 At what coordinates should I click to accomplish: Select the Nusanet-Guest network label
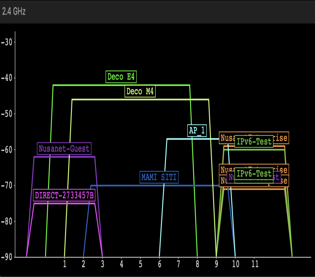click(x=64, y=149)
